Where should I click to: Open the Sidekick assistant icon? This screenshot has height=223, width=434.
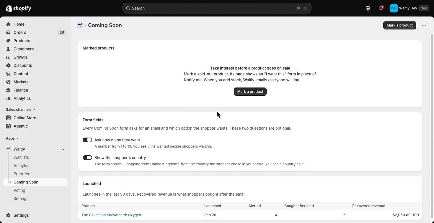point(368,8)
